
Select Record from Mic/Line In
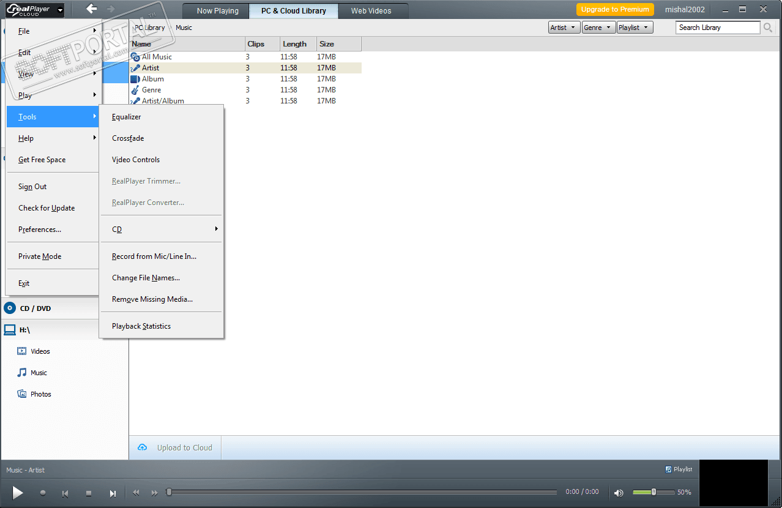[x=162, y=256]
